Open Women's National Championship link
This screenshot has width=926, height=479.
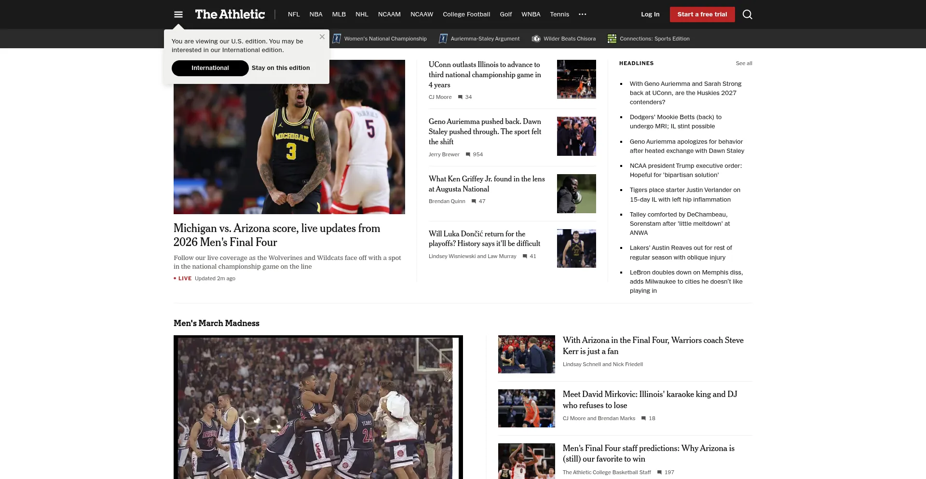click(x=385, y=39)
